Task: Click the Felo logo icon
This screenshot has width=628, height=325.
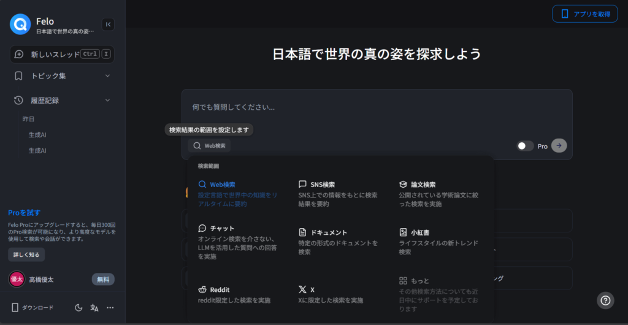Action: tap(20, 25)
